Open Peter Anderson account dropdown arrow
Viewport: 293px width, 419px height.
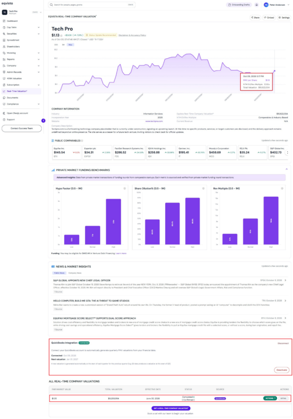click(288, 5)
